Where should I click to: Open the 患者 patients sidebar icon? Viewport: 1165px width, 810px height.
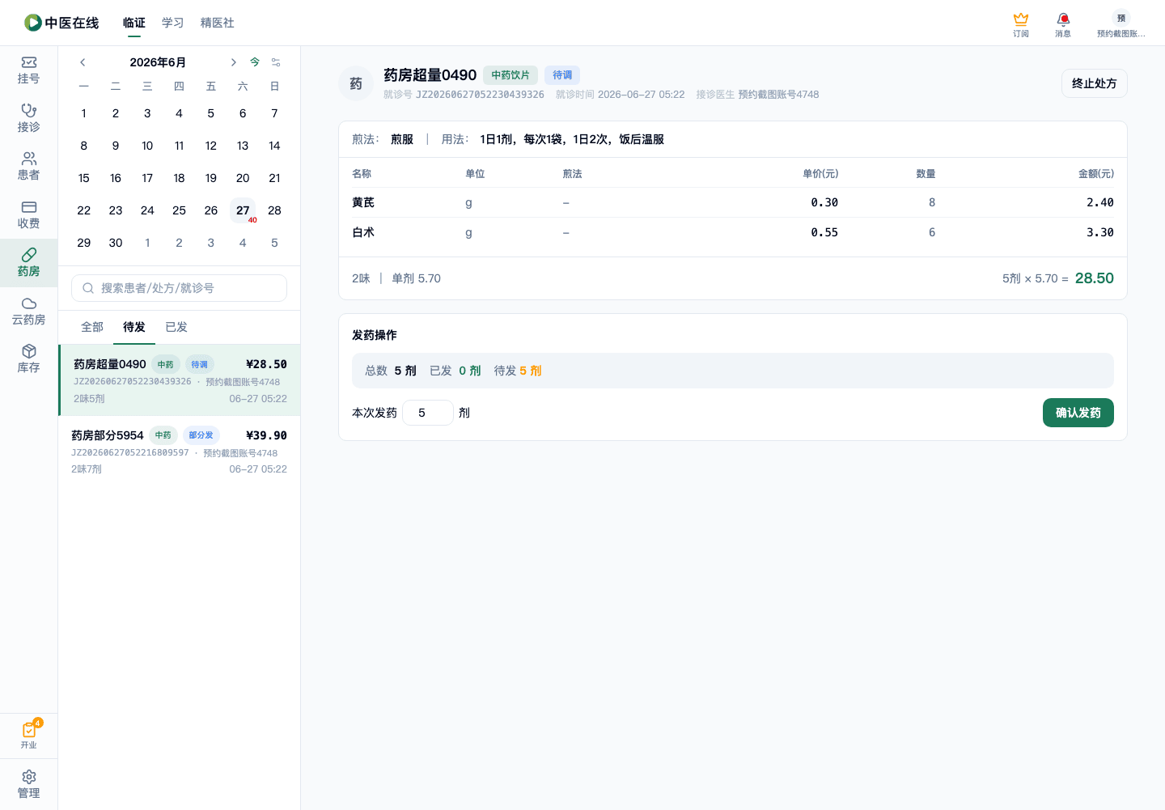click(x=28, y=167)
